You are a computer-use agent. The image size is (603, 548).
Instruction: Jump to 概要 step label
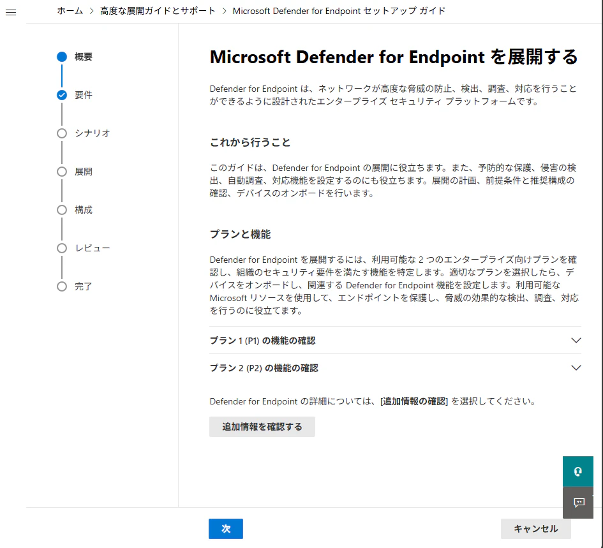click(x=84, y=57)
